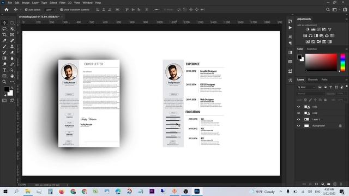Toggle Show Transform Controls checkbox
349x196 pixels.
click(62, 10)
